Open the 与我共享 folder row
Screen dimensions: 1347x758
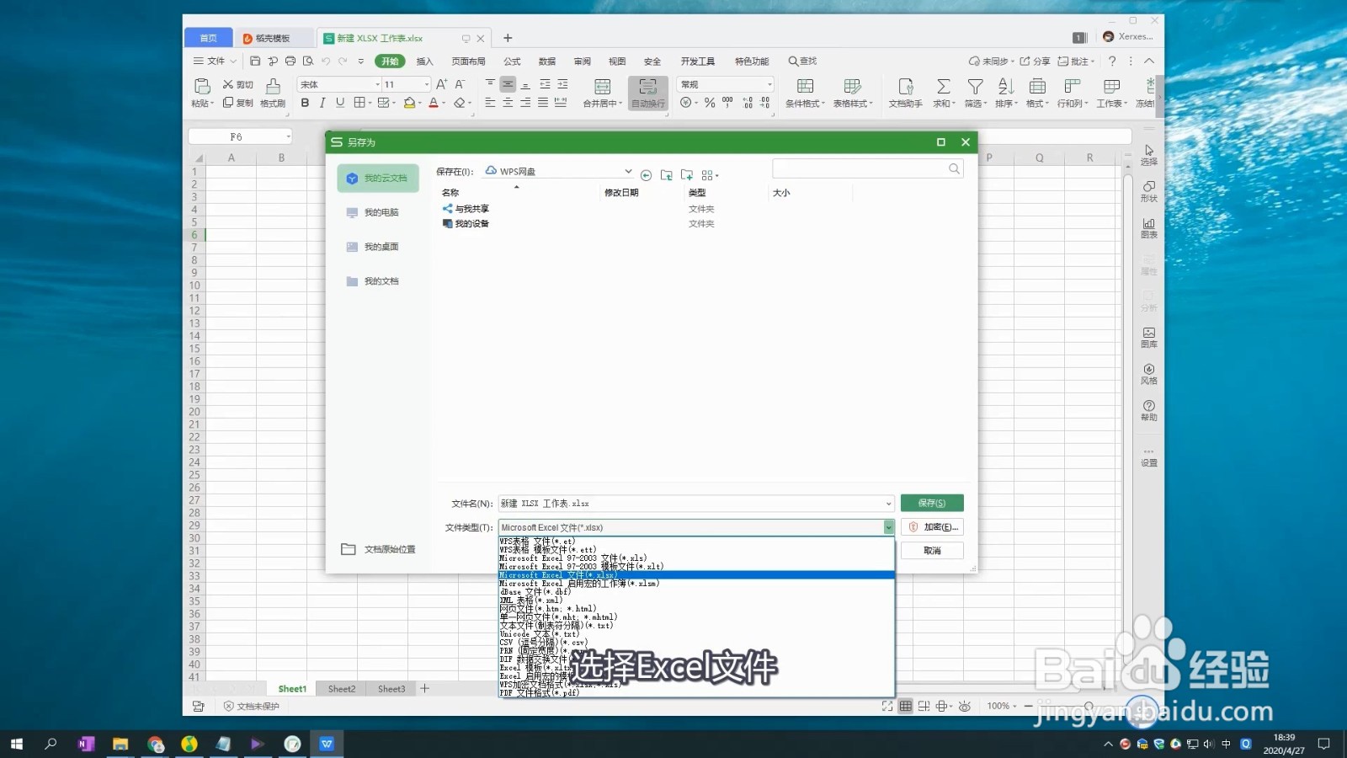pyautogui.click(x=466, y=209)
